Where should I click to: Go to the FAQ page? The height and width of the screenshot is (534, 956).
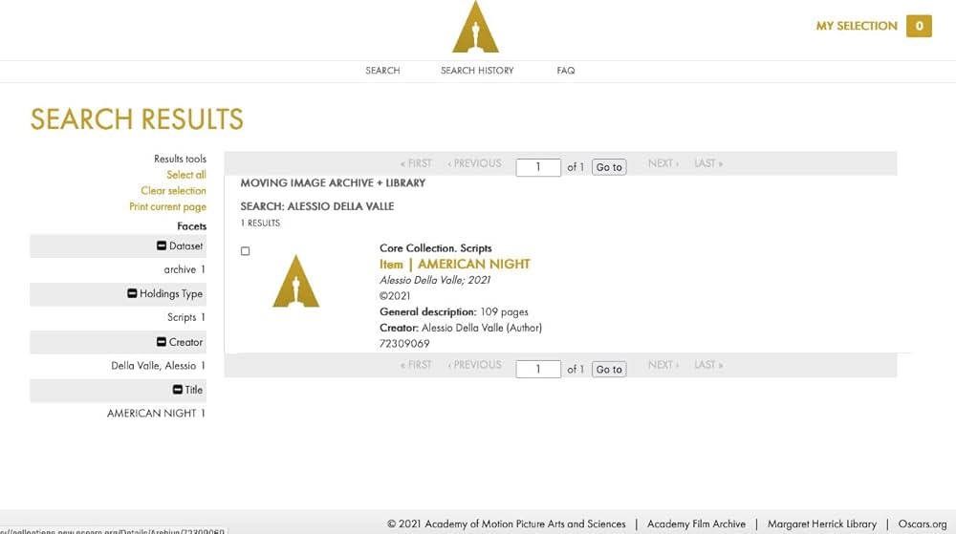click(566, 71)
